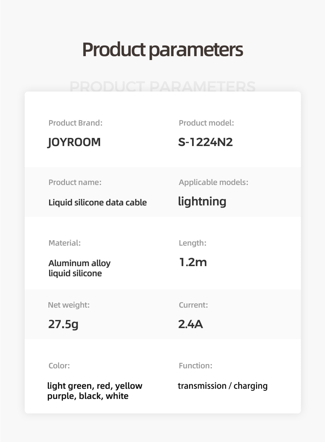This screenshot has height=442, width=325.
Task: Click the JOYROOM brand name
Action: (x=74, y=142)
